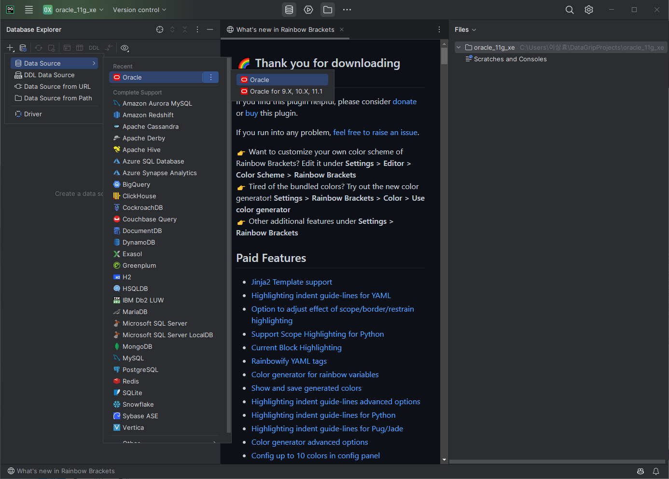669x479 pixels.
Task: Hide the Database Explorer panel
Action: [210, 29]
